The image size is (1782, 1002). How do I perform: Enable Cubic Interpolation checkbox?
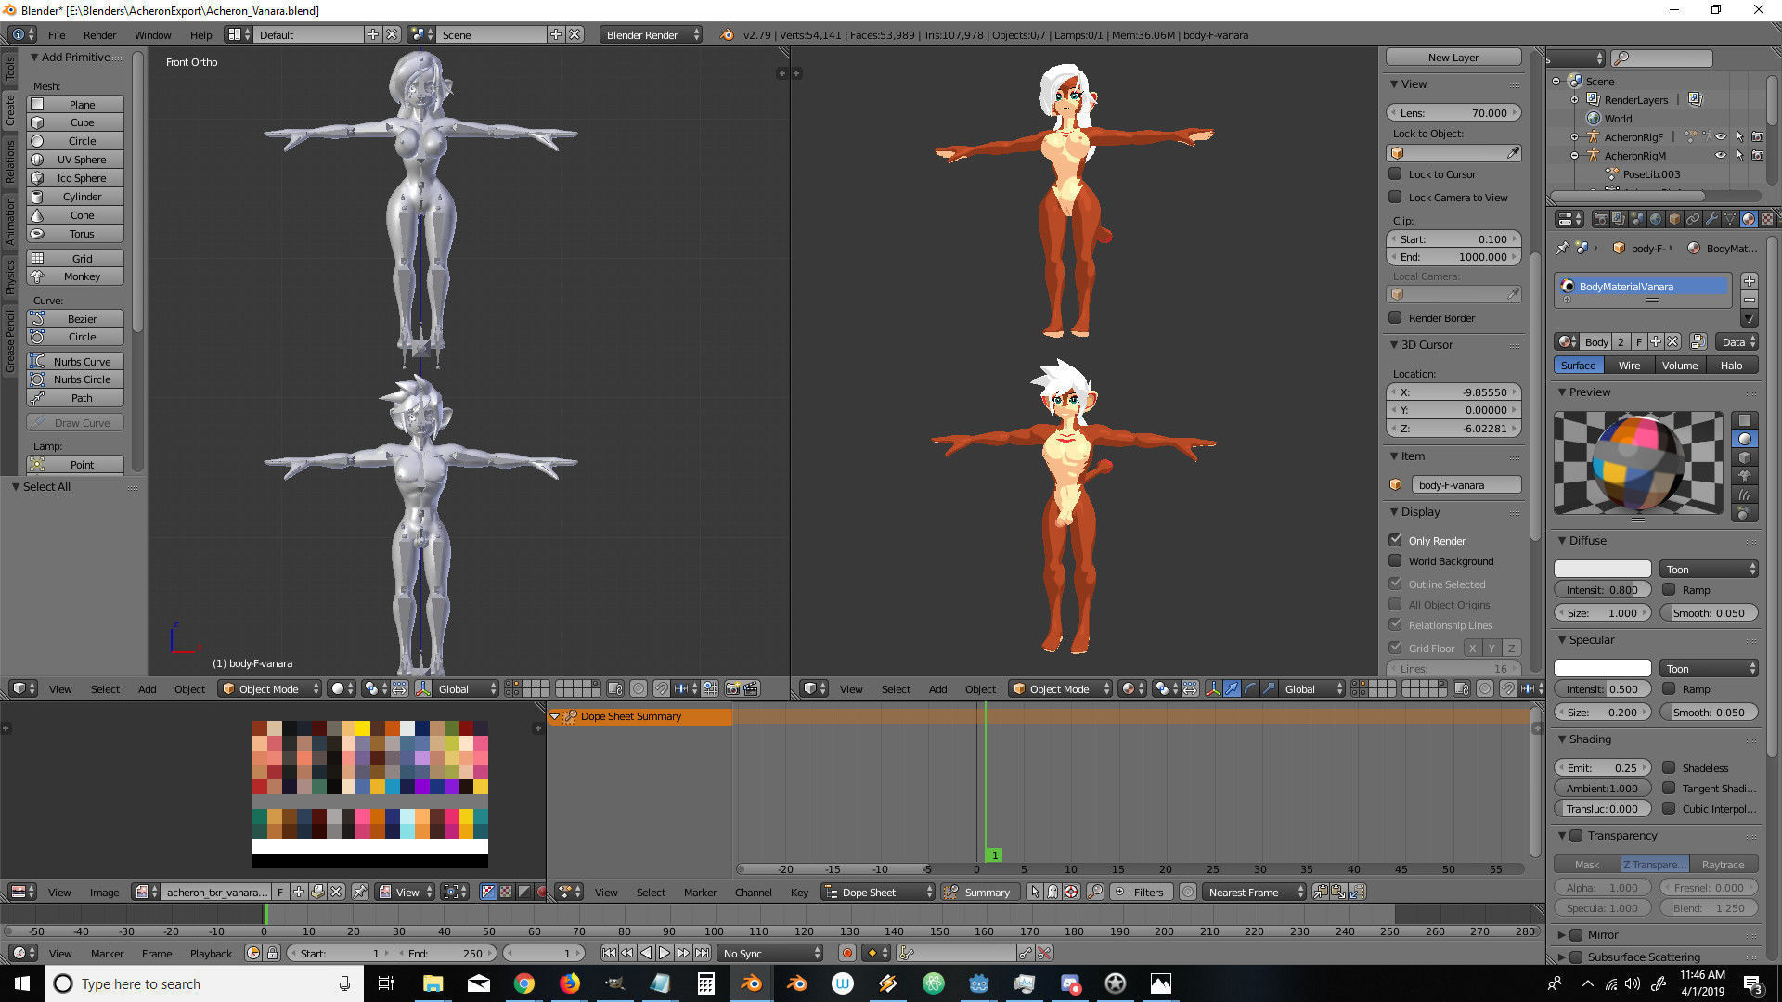click(1669, 808)
